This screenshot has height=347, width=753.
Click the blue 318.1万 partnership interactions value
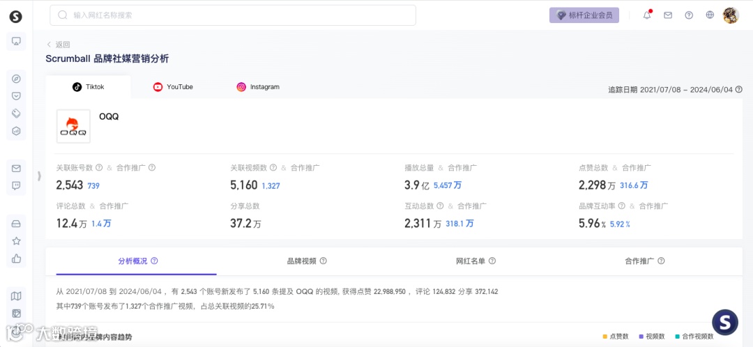459,223
